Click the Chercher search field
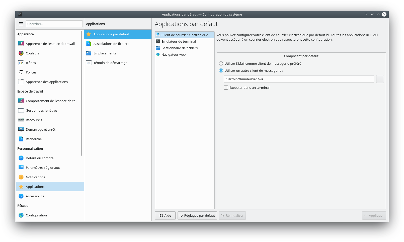 point(54,24)
